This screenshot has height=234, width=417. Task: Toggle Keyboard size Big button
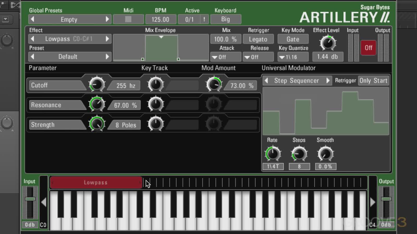point(226,19)
